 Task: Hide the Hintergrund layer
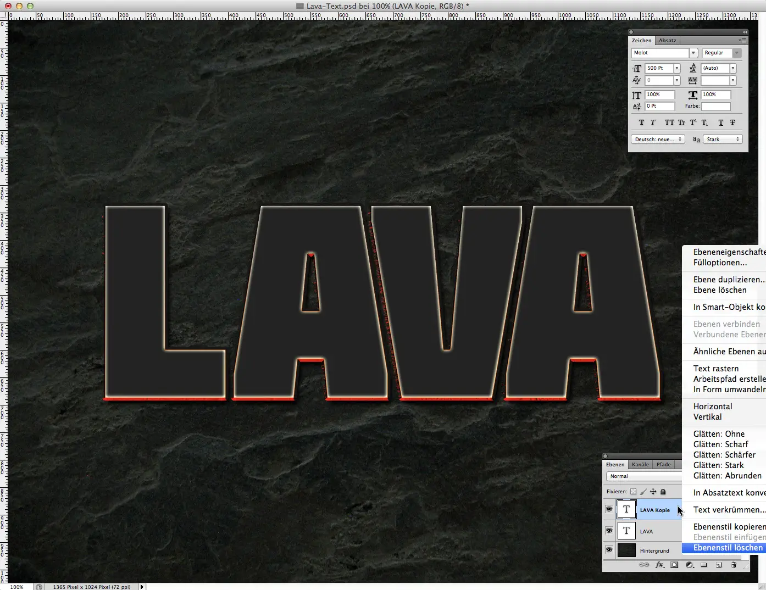[609, 550]
